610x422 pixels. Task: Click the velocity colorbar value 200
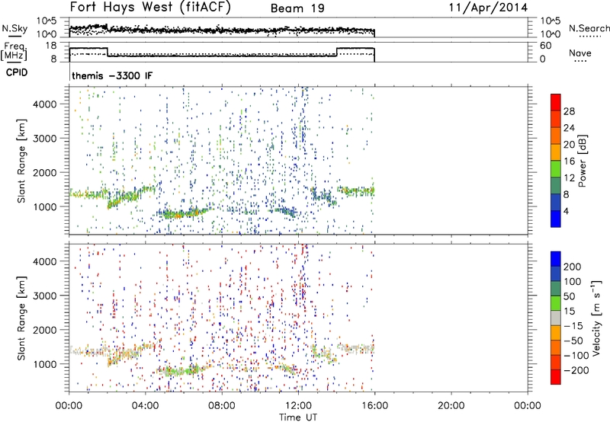point(573,267)
